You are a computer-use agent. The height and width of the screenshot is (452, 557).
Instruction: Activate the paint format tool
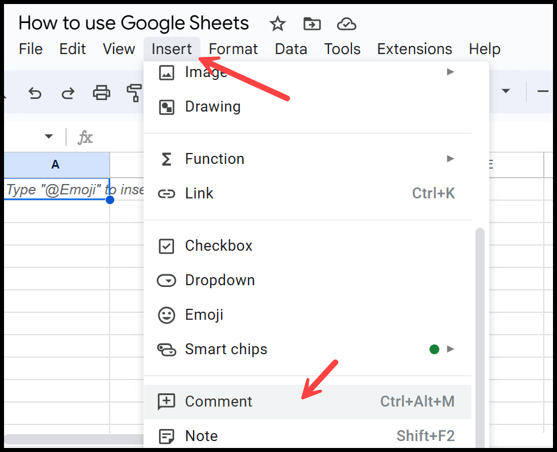click(134, 93)
